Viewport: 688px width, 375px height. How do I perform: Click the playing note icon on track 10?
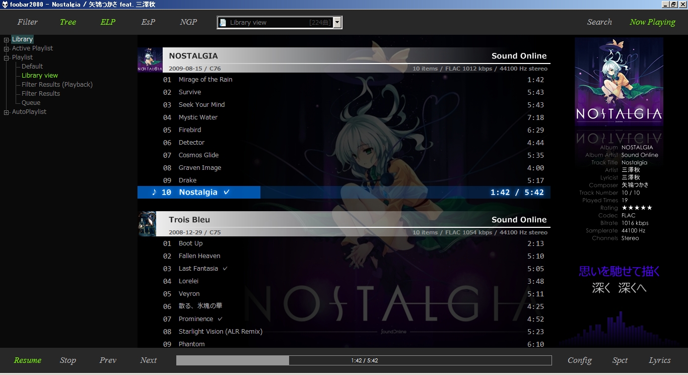click(154, 192)
